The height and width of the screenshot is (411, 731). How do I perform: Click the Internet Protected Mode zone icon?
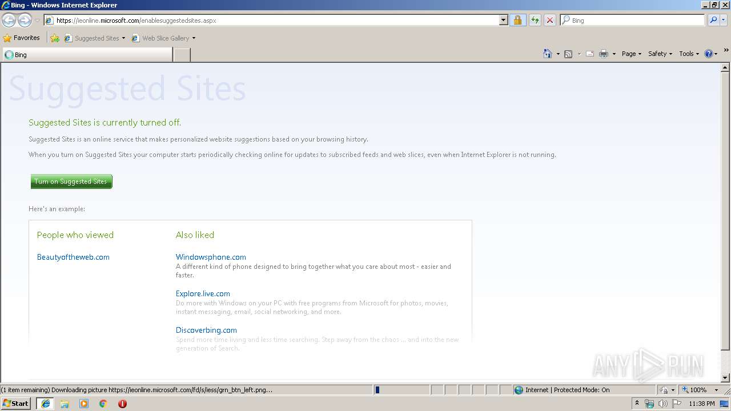tap(519, 390)
